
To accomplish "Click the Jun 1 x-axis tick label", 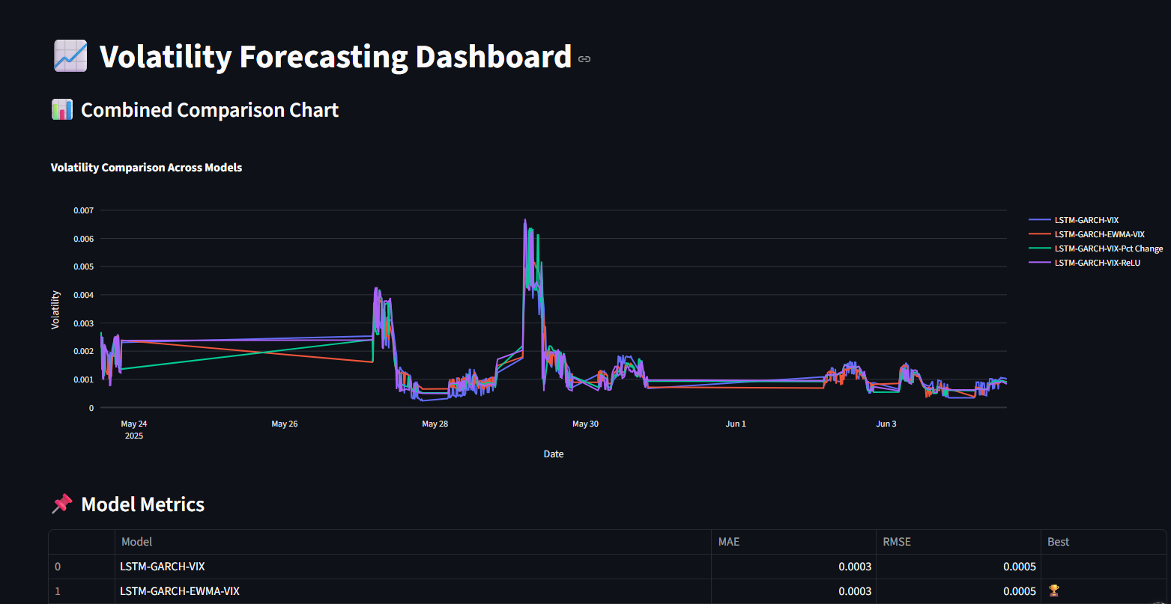I will (736, 424).
